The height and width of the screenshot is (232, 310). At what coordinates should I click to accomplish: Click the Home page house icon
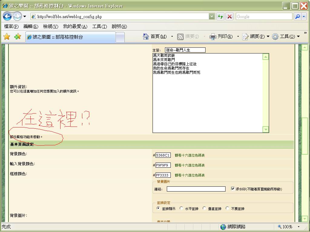tap(146, 37)
